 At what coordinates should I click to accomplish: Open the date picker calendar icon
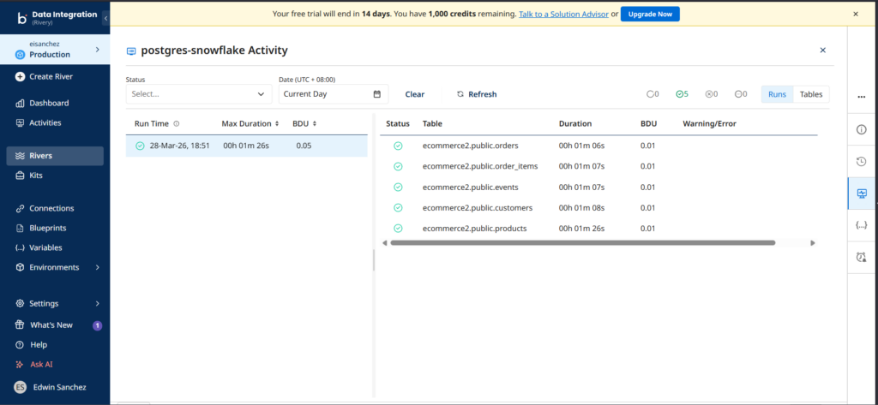377,94
